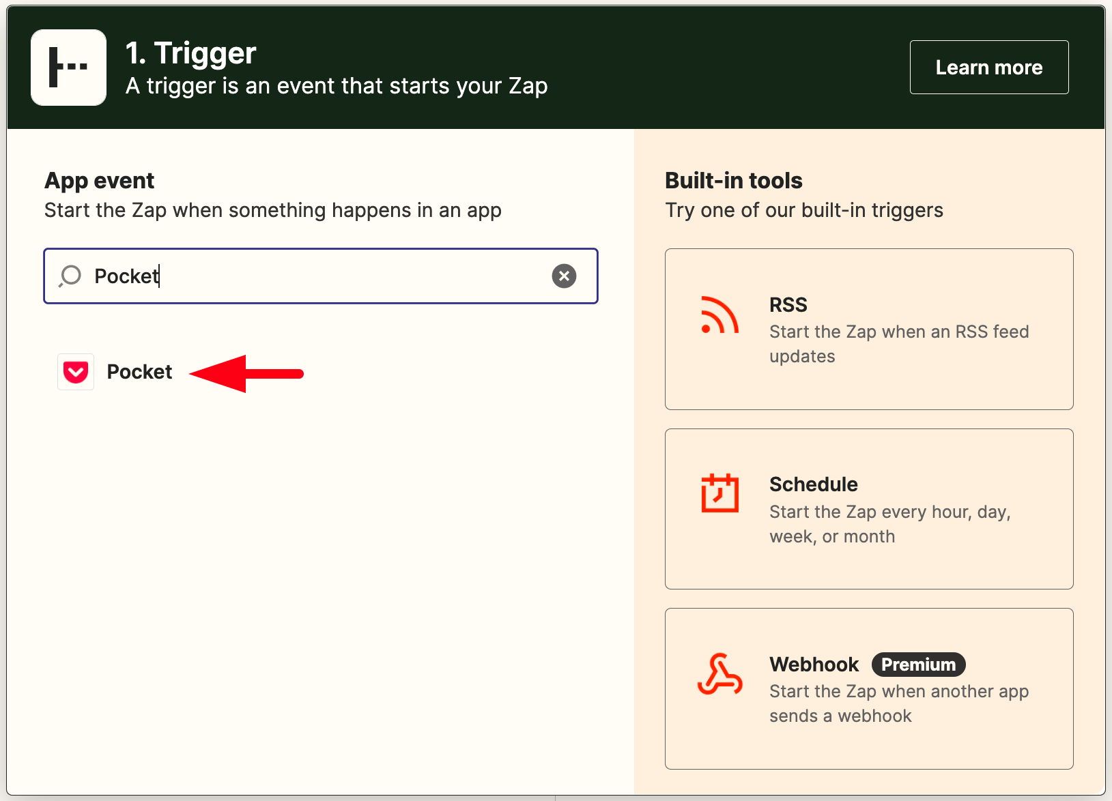Click the 'Built-in tools' heading
Viewport: 1112px width, 801px height.
(734, 181)
